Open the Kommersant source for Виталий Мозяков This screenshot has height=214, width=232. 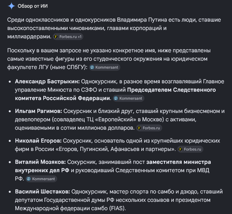click(41, 179)
